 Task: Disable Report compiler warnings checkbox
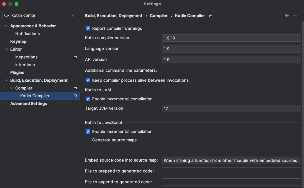pyautogui.click(x=88, y=28)
